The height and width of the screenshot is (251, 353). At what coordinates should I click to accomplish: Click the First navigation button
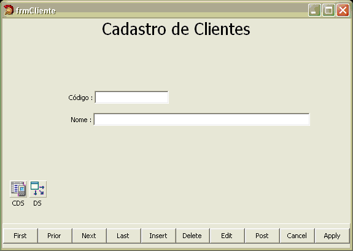(20, 236)
